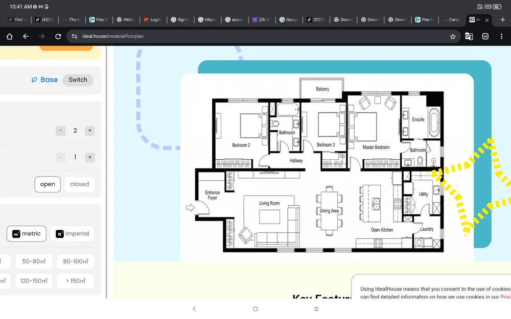The height and width of the screenshot is (319, 511).
Task: Open the tab switcher showing 24 tabs
Action: pos(485,37)
